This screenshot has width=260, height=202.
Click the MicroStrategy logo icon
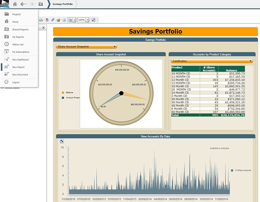coord(5,4)
